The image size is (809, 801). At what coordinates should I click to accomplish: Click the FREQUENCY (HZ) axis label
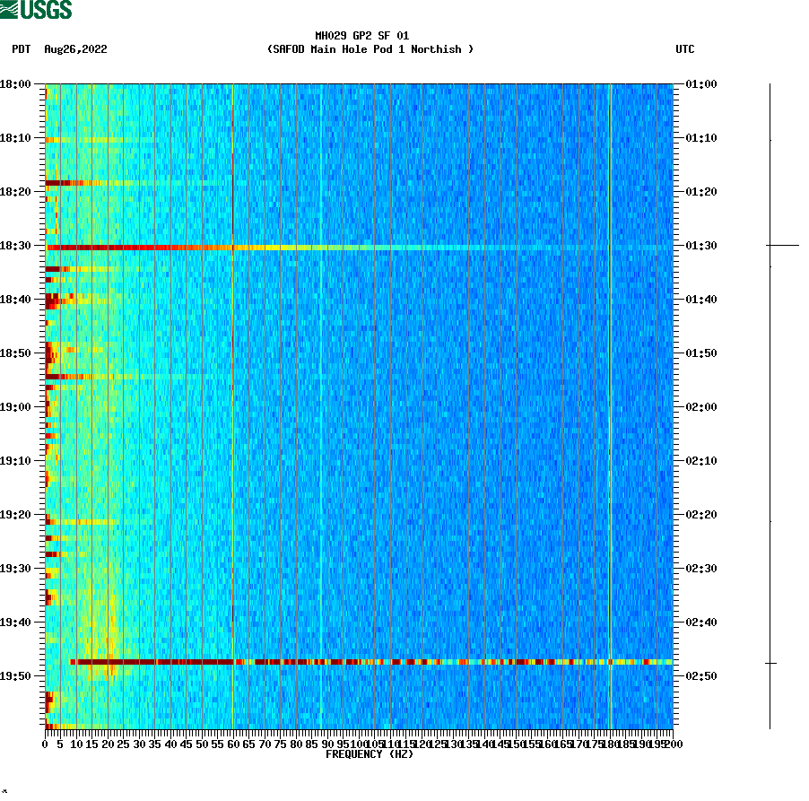370,755
